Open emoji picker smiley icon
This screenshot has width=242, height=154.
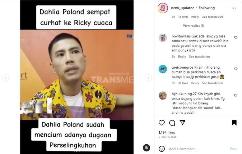(161, 149)
